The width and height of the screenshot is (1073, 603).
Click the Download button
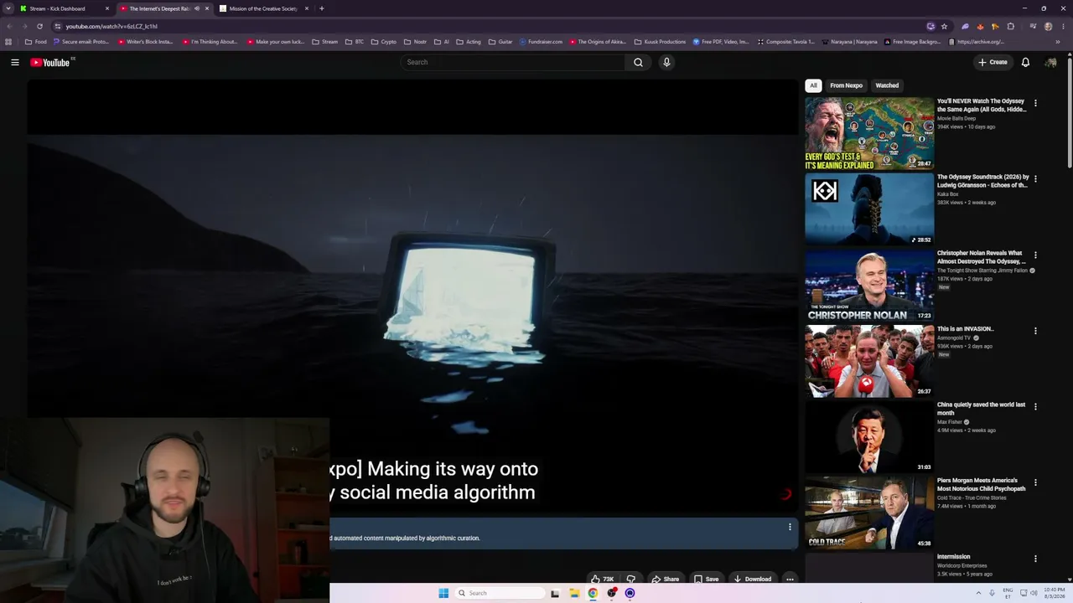[x=752, y=579]
